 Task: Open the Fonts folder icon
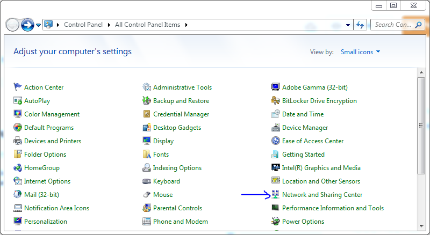click(x=147, y=154)
